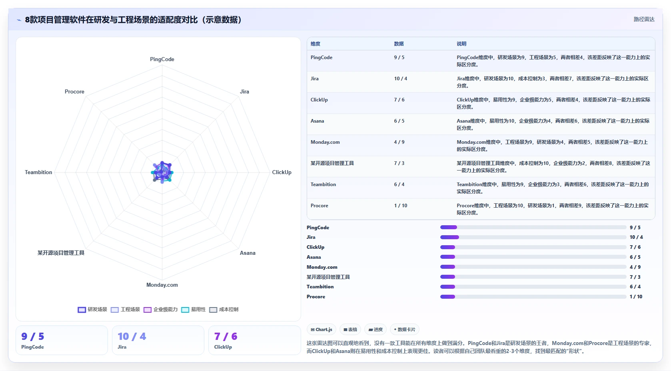Toggle the 工程场景 legend swatch
Viewport: 671px width, 371px height.
(115, 310)
